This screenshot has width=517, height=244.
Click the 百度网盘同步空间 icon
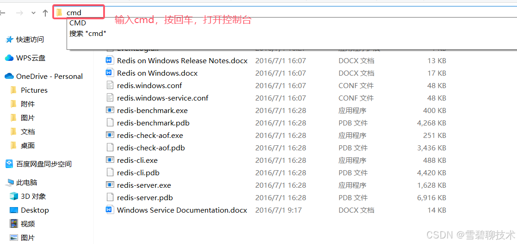coord(9,164)
